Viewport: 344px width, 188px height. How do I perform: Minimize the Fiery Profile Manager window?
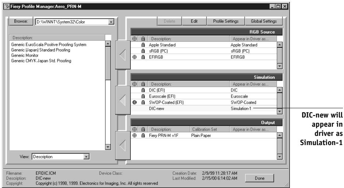(272, 7)
